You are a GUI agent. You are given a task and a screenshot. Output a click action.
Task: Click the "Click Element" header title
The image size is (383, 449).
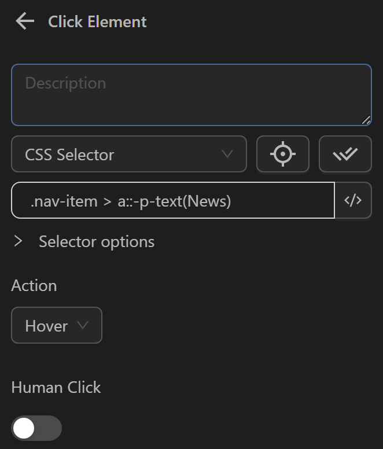(x=97, y=22)
